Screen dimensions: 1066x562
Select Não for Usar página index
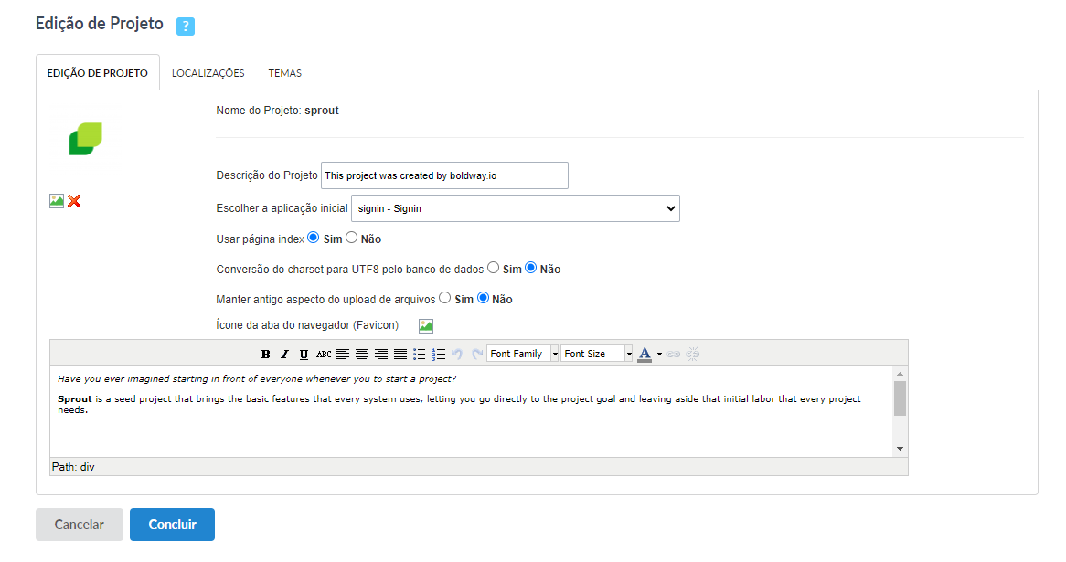click(352, 238)
